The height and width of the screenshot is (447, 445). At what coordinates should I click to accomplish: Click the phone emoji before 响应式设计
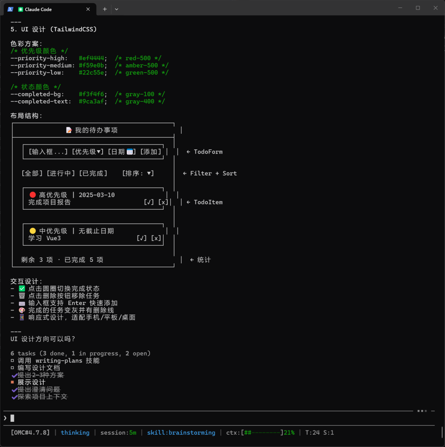click(22, 317)
